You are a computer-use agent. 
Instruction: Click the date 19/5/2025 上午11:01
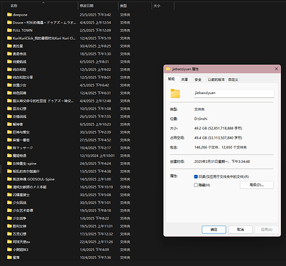(x=97, y=226)
